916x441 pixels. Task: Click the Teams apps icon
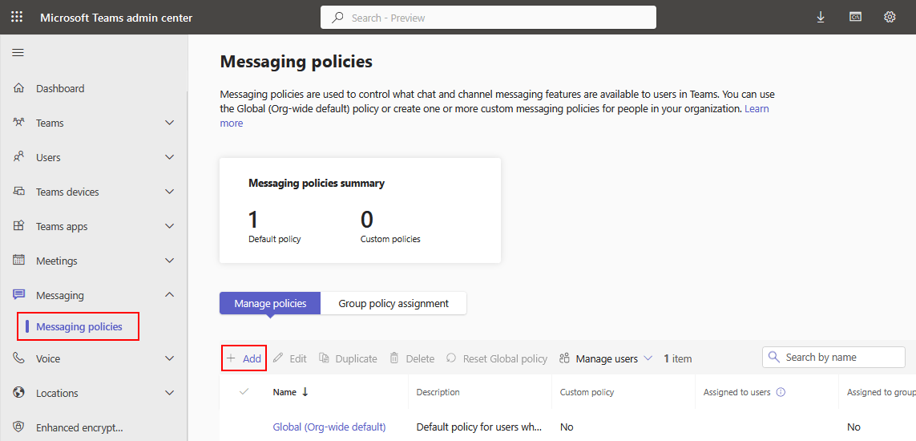(18, 226)
